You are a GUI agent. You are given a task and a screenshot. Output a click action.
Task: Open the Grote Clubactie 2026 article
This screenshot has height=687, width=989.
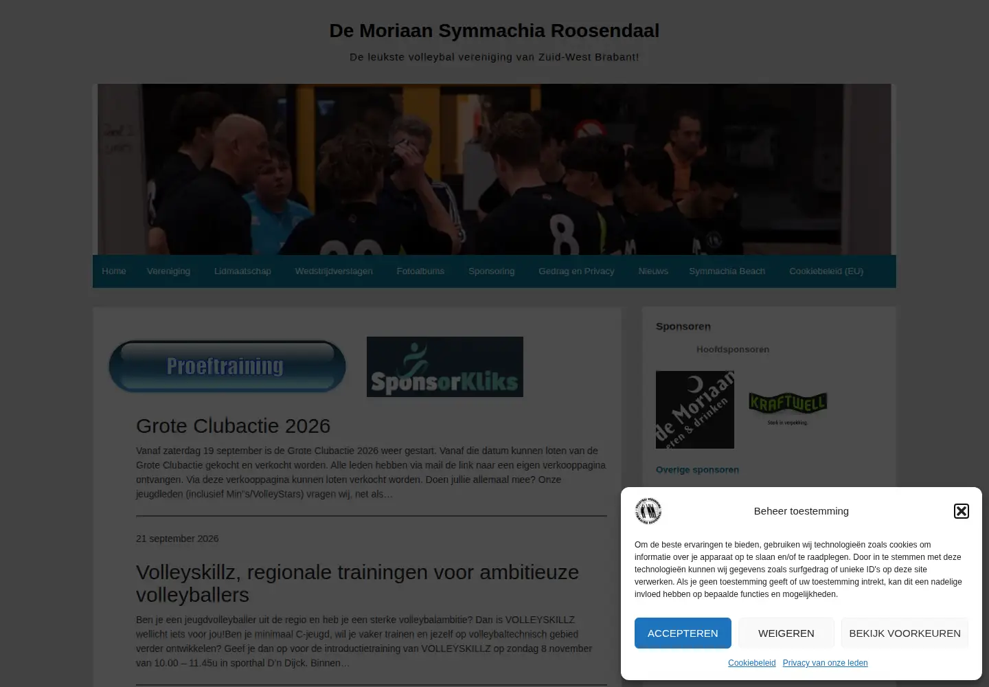coord(233,426)
